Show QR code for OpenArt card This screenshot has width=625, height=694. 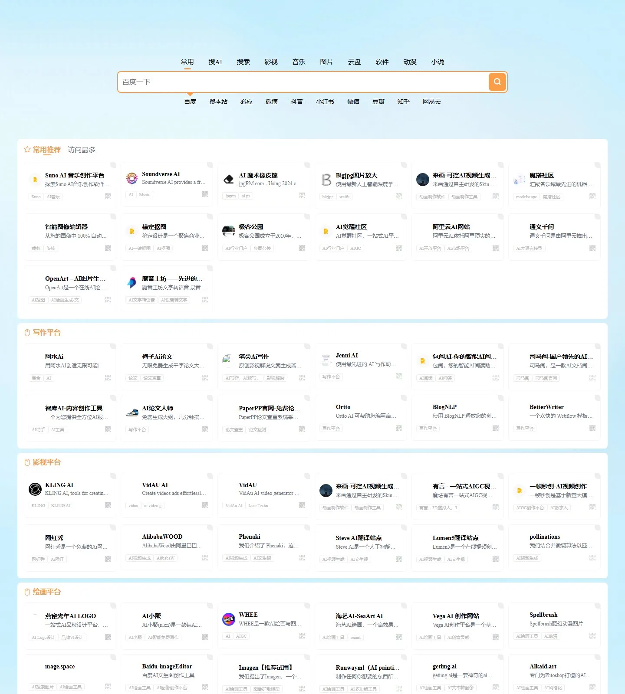(x=108, y=299)
